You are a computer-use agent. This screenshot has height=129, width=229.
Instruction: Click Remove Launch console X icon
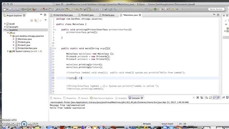[x=198, y=97]
